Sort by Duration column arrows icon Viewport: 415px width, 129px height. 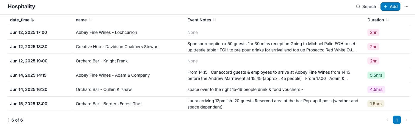point(387,20)
